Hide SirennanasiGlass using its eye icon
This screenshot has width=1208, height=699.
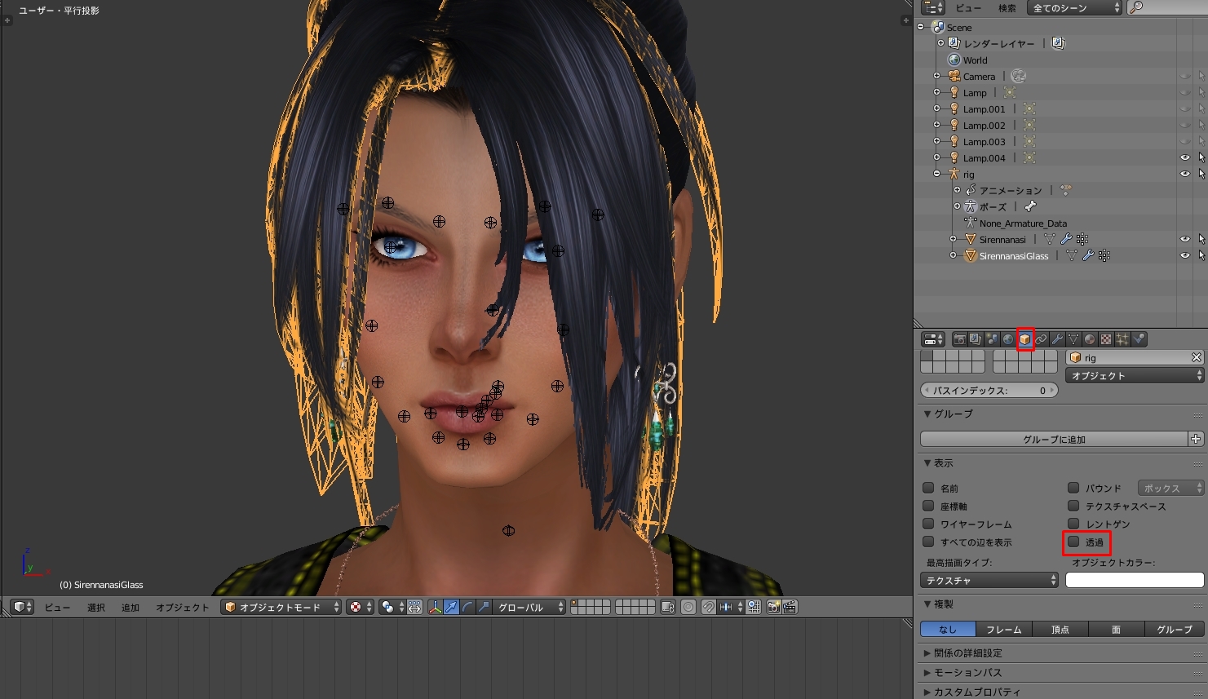[1184, 255]
